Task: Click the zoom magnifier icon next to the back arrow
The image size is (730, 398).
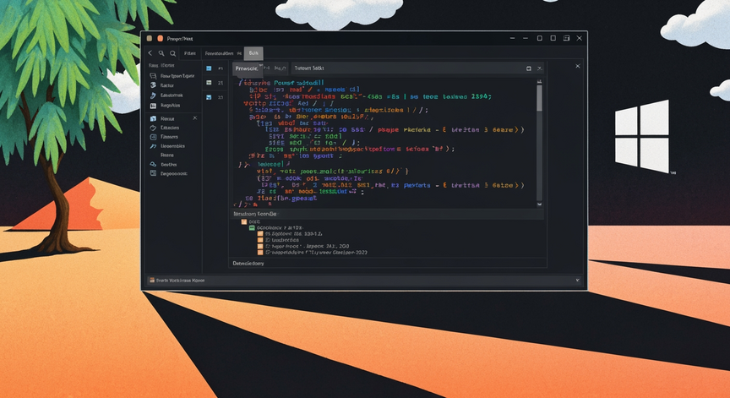Action: [161, 53]
